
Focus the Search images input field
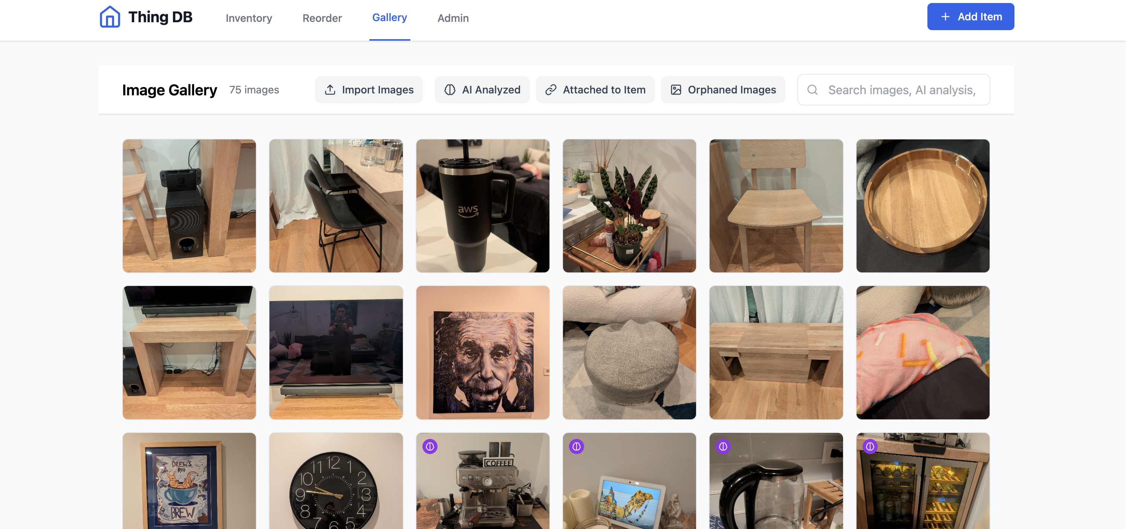pyautogui.click(x=893, y=90)
